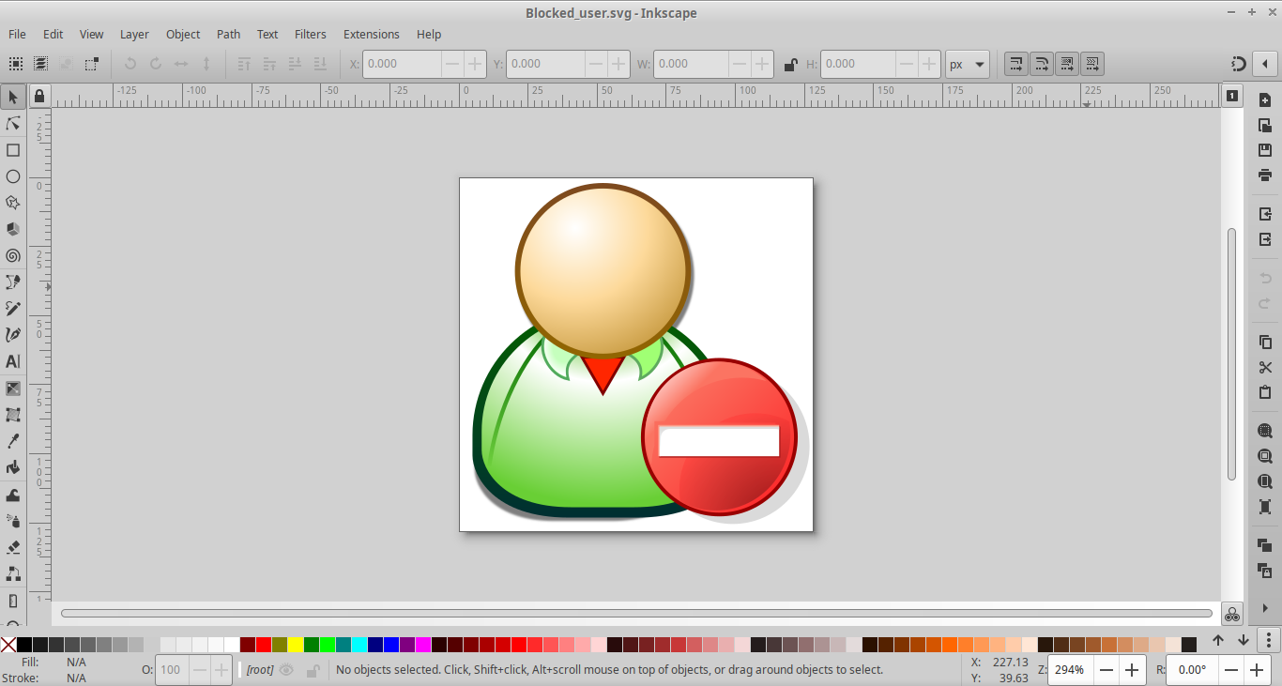The width and height of the screenshot is (1282, 686).
Task: Paste from clipboard icon
Action: point(1265,392)
